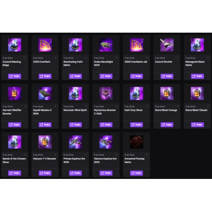Select the Venture Equinox Era SKIN icon
212x212 pixels.
point(106,142)
